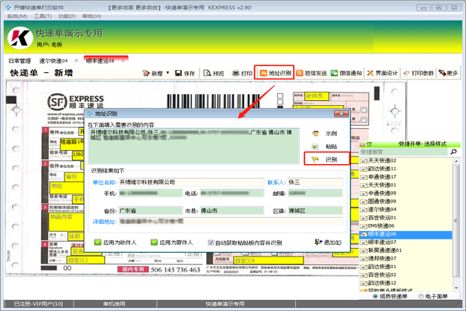Screen dimensions: 466x311
Task: Click the 手机 input field
Action: [x=151, y=193]
